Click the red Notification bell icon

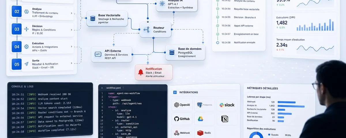point(140,72)
